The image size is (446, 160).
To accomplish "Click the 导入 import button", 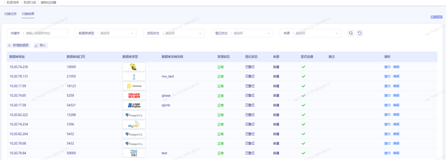I will tap(40, 45).
